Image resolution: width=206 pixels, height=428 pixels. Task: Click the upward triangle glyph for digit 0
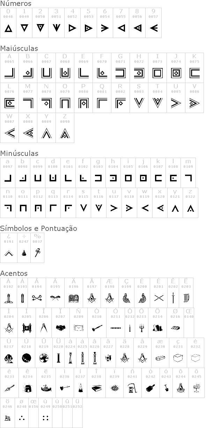coord(8,28)
